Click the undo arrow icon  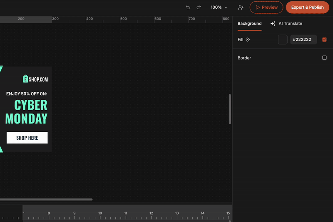tap(188, 7)
